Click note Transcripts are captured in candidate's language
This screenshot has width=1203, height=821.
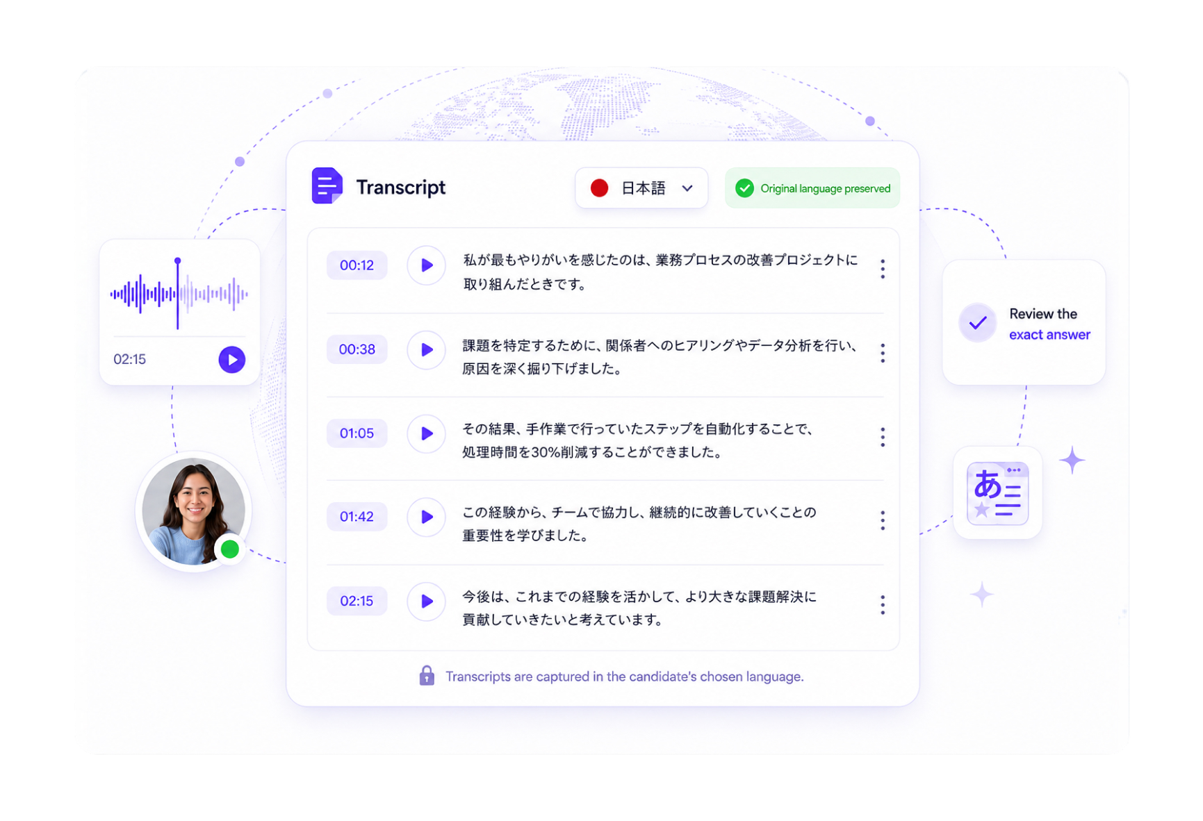coord(624,677)
